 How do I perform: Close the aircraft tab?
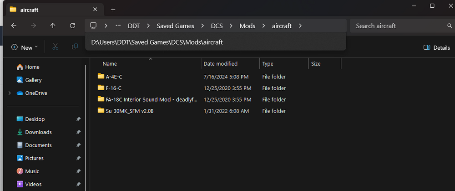(95, 9)
